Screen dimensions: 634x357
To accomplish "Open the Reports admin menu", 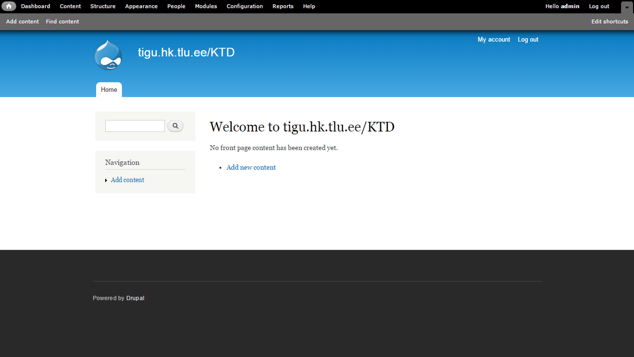I will coord(283,6).
